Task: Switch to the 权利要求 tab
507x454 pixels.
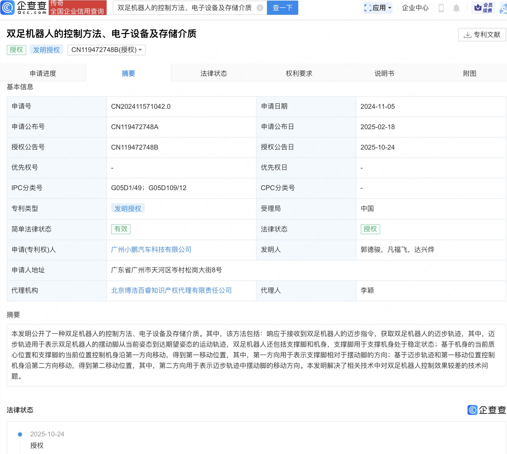Action: click(x=299, y=73)
